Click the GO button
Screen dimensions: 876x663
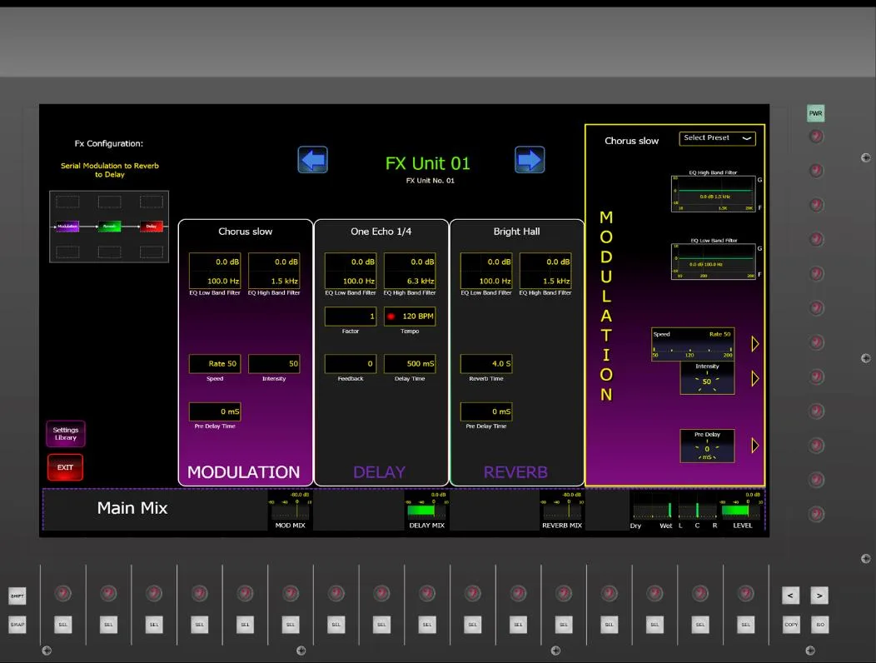(819, 625)
